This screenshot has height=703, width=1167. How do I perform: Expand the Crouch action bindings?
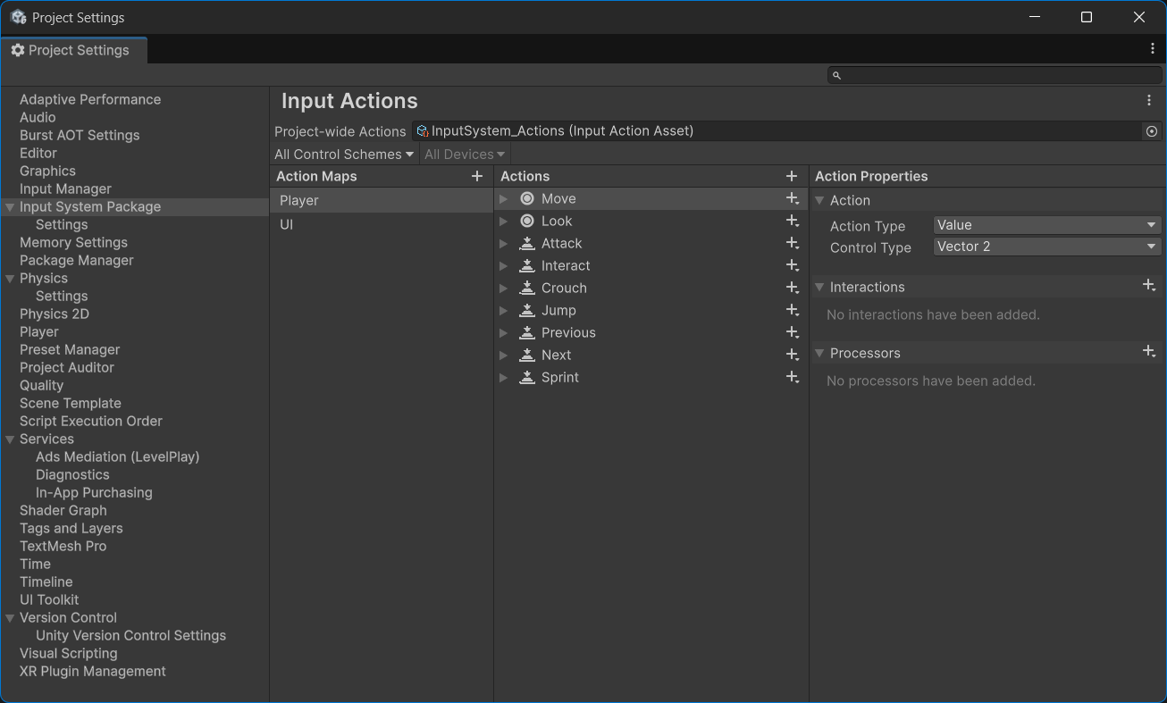(x=504, y=289)
